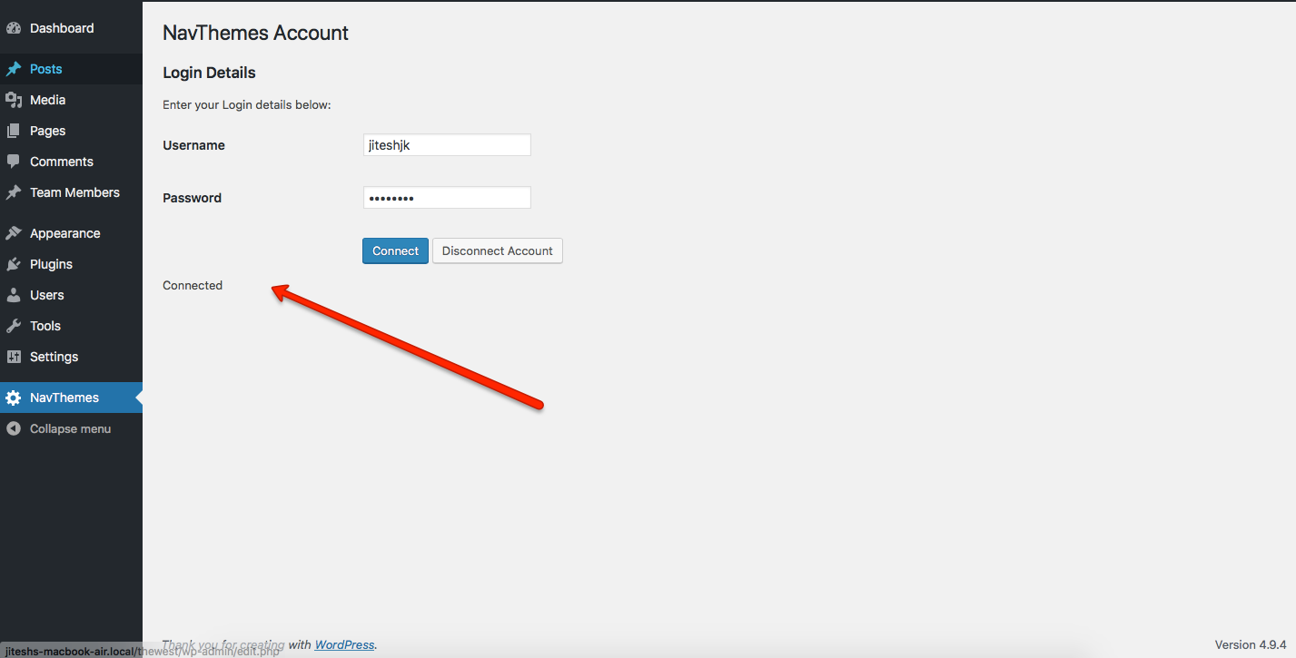Select the NavThemes menu item

pos(71,398)
